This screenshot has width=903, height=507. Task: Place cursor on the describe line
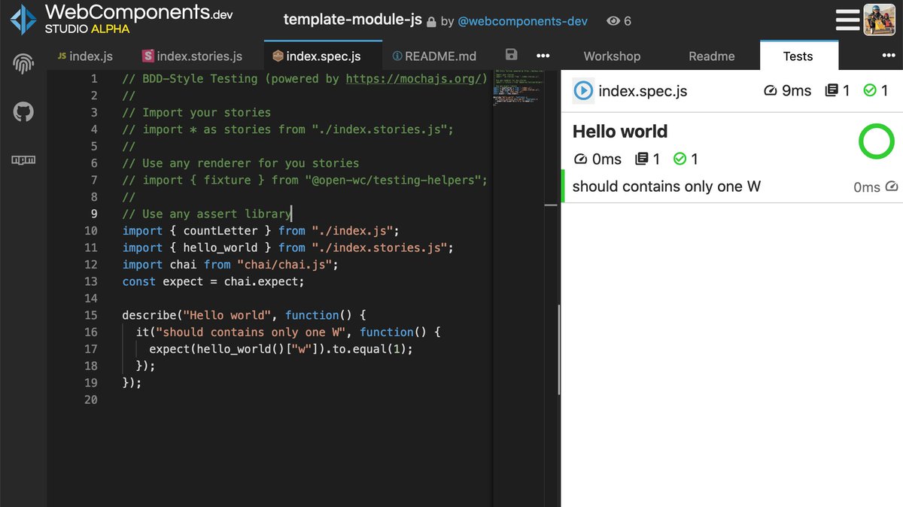(x=244, y=315)
